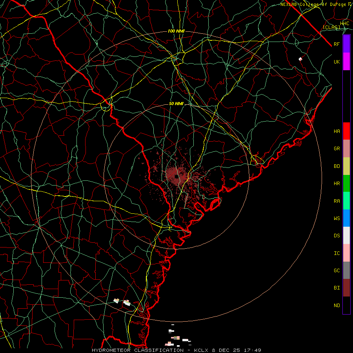This screenshot has height=353, width=353.
Task: Click the 8 DEC 25 date
Action: point(226,350)
